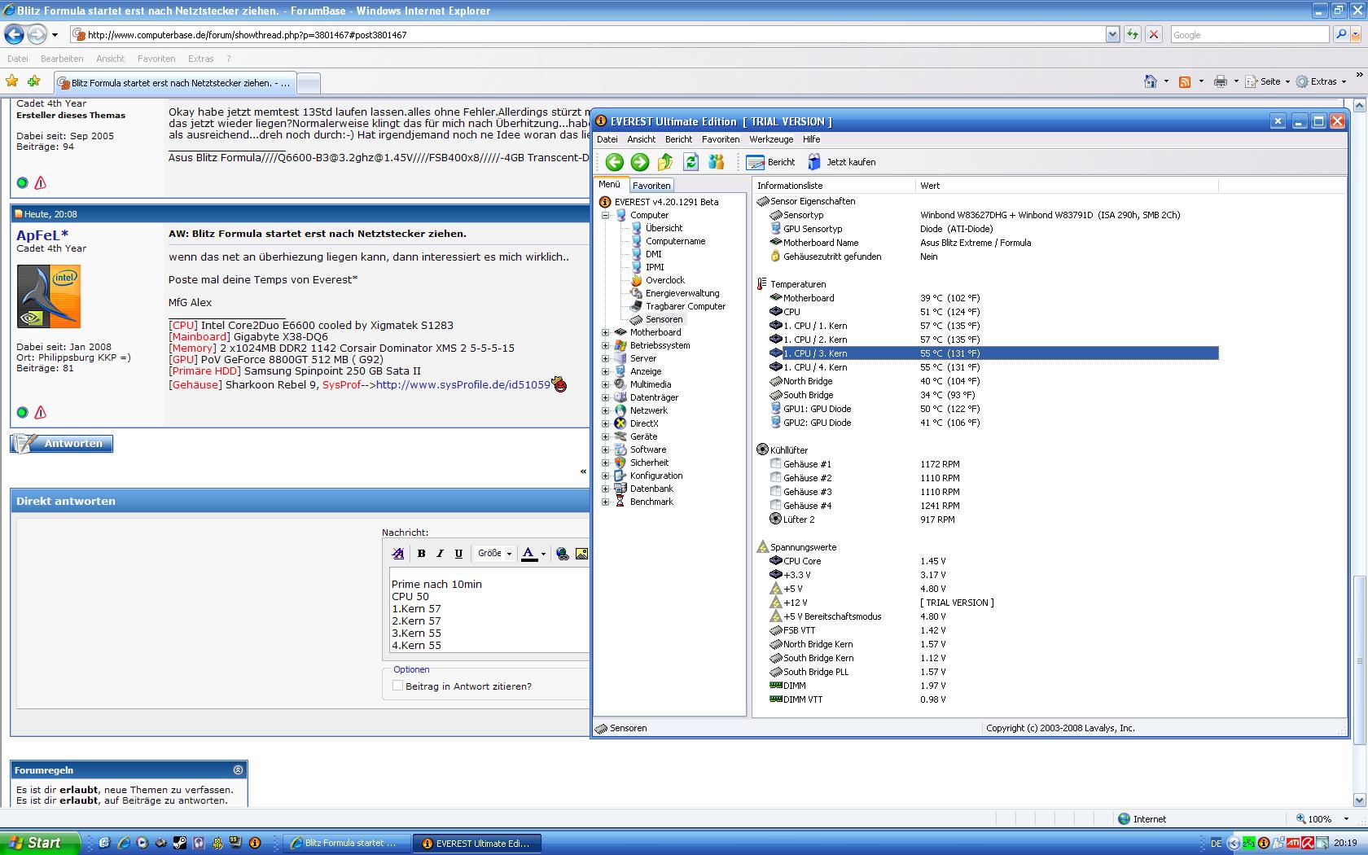Expand the Betriebssystem tree node

coord(605,345)
